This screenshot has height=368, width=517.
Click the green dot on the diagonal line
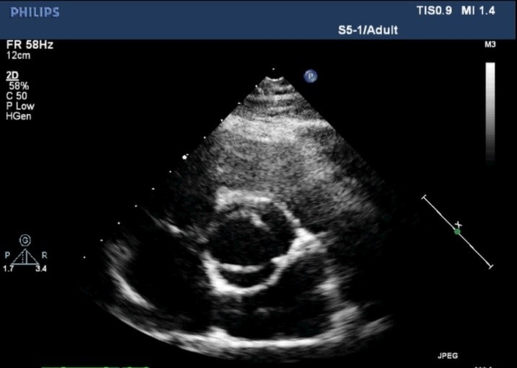tap(457, 232)
